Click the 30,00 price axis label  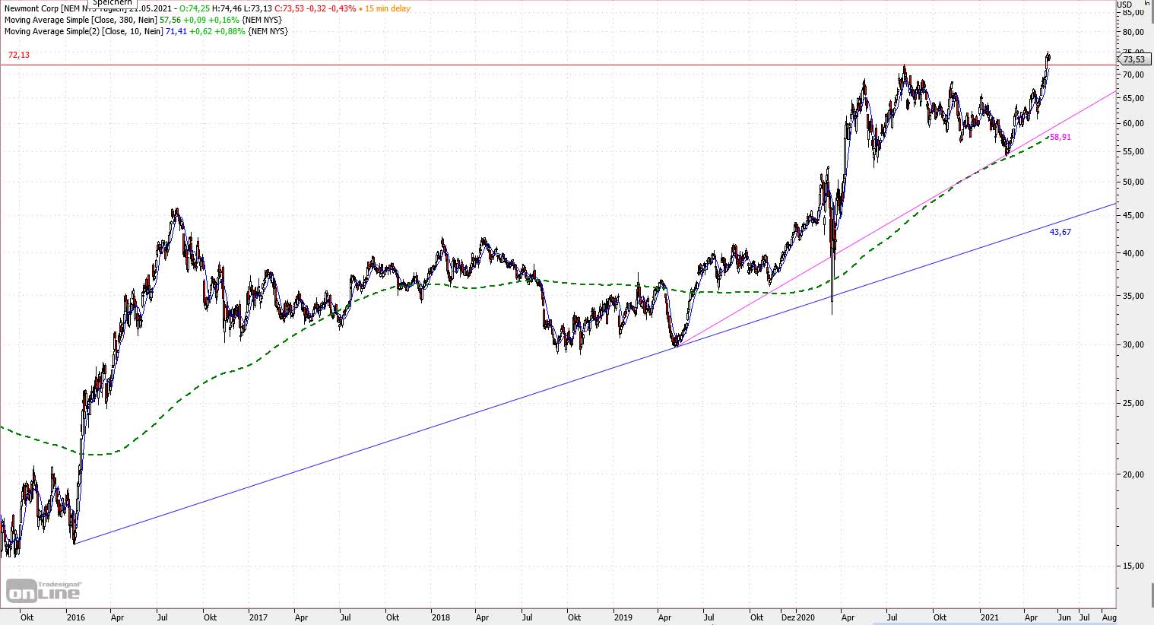[x=1133, y=344]
